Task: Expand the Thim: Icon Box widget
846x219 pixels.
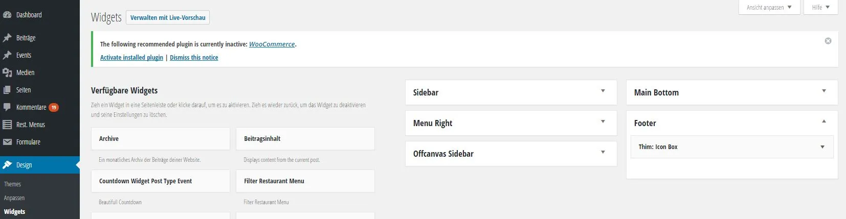Action: [822, 147]
